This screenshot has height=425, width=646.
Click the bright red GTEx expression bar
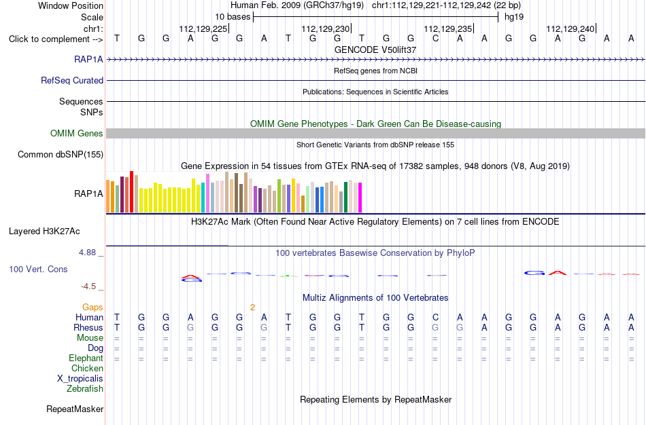[x=131, y=191]
